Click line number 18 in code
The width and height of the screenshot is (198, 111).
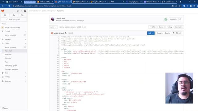tap(58, 72)
